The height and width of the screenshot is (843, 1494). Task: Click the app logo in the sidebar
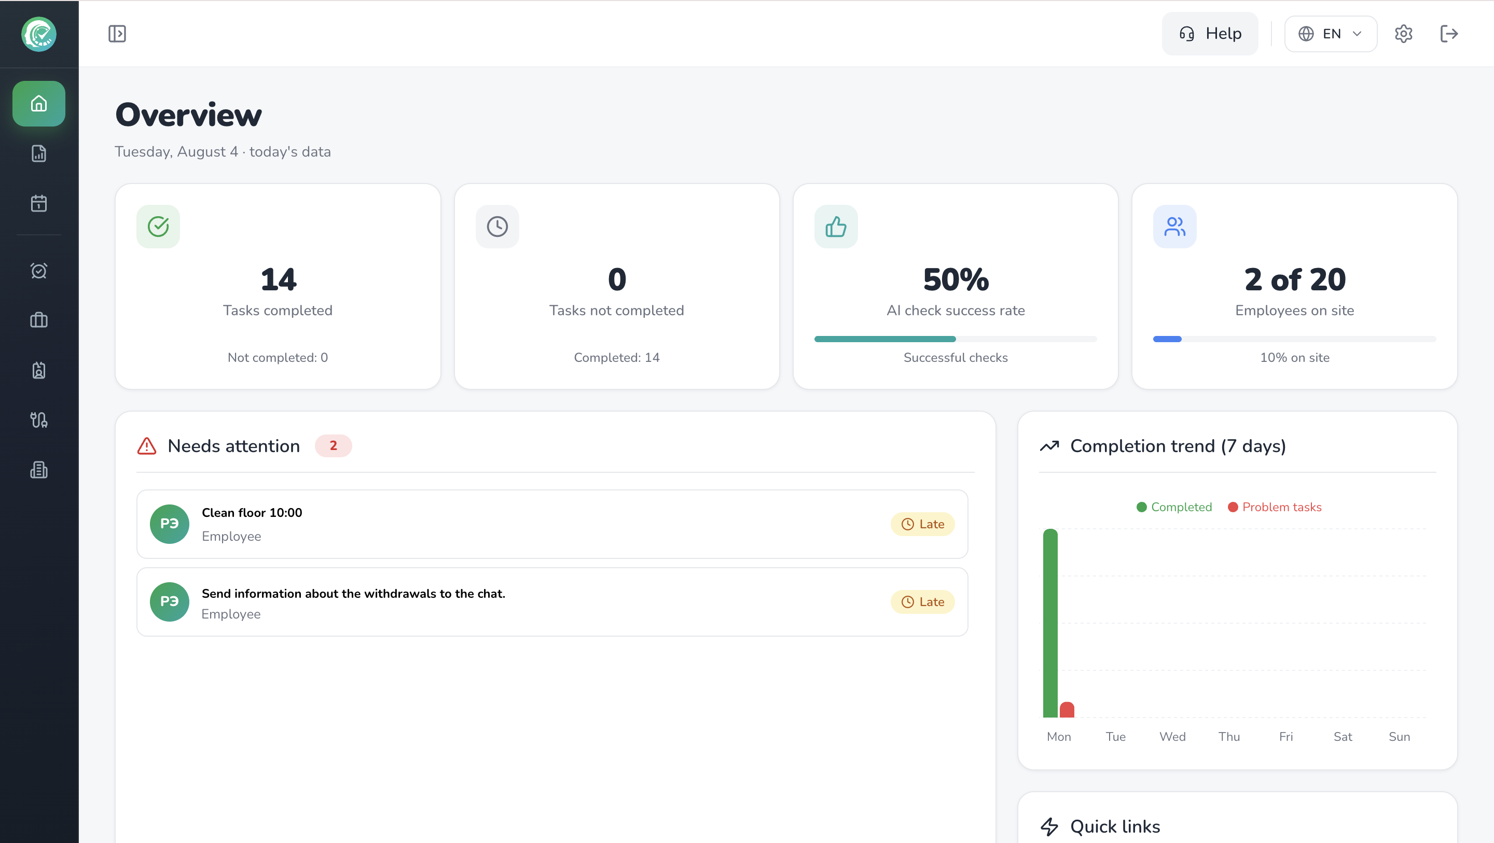point(39,34)
